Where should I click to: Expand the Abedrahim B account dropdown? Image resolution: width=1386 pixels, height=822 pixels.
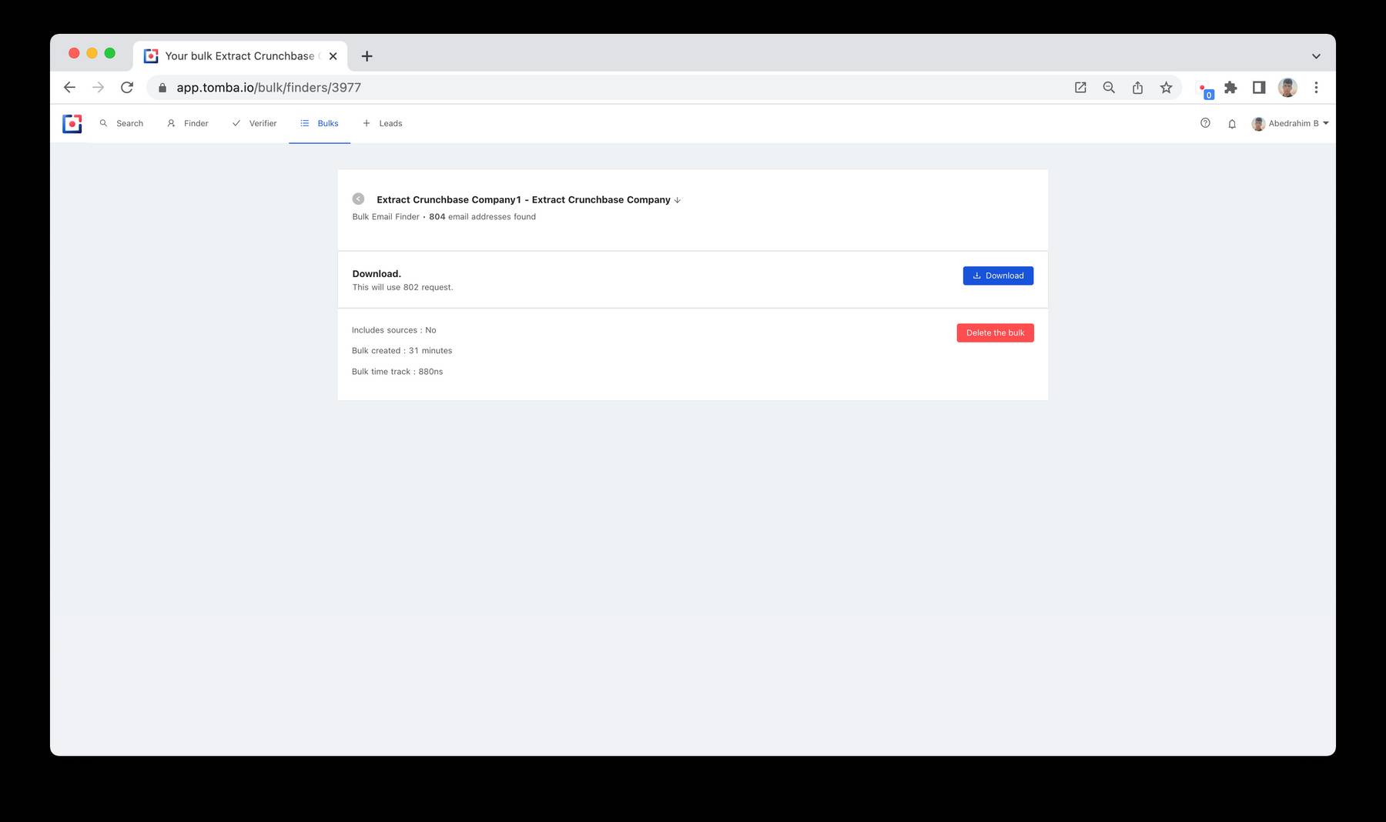(1291, 123)
